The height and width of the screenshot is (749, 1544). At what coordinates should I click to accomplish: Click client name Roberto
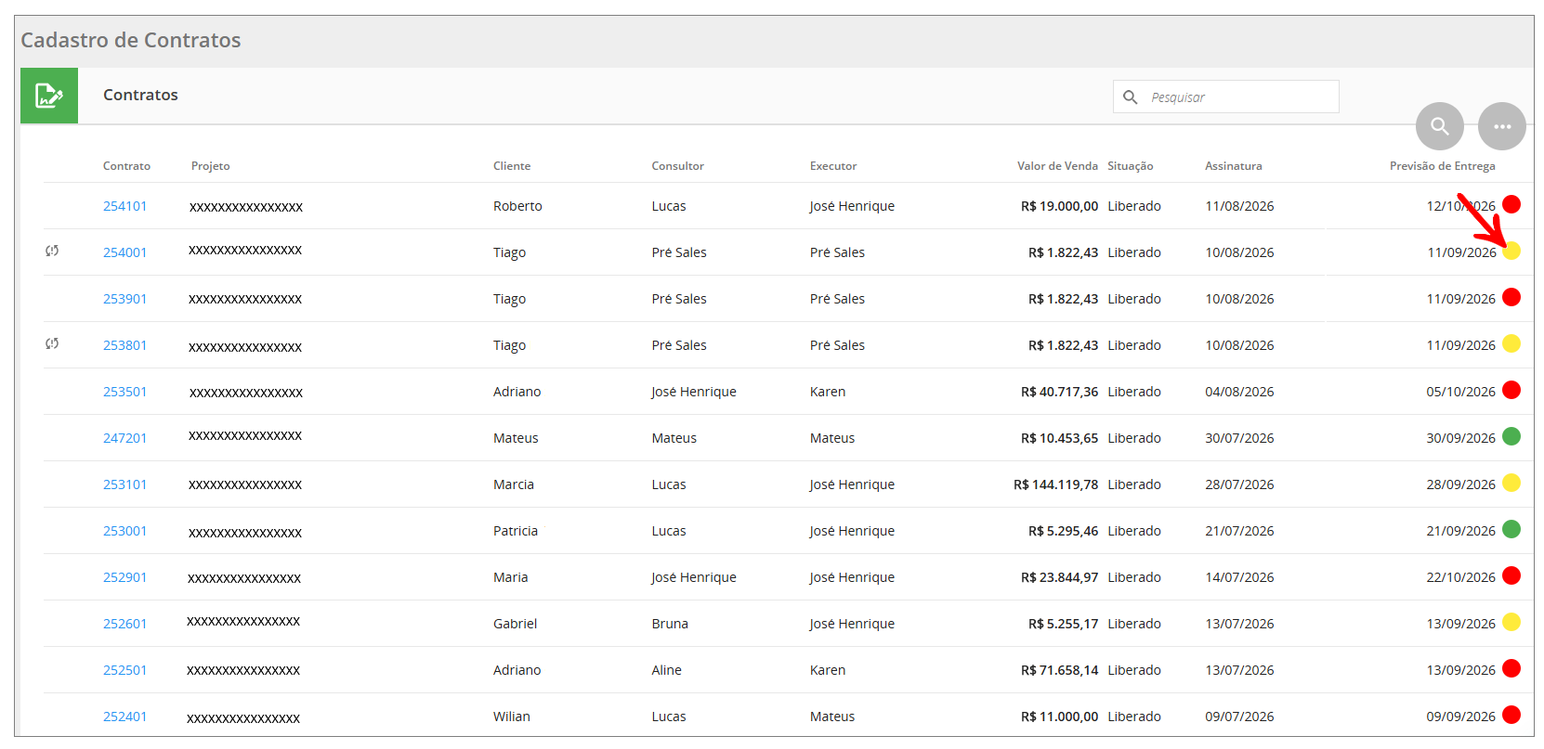pyautogui.click(x=517, y=206)
